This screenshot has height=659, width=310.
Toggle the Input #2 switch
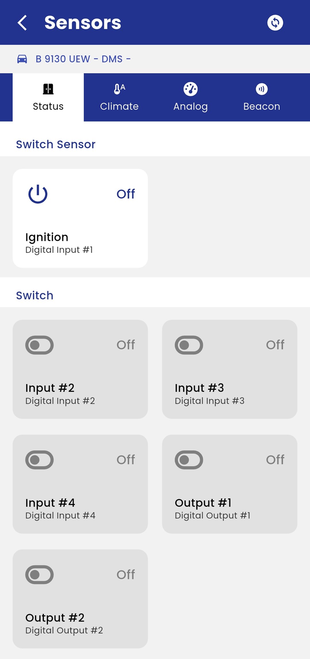(39, 345)
